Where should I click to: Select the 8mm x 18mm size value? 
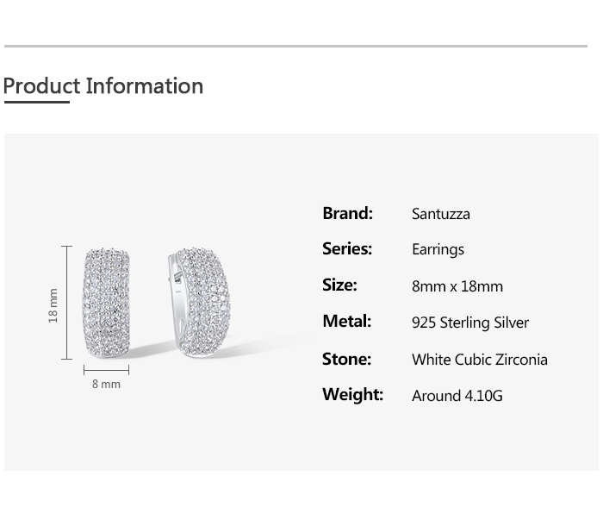[x=457, y=286]
